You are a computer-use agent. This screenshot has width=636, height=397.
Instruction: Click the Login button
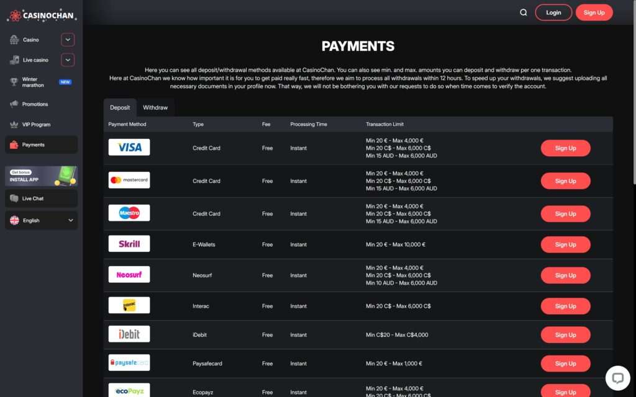click(553, 12)
